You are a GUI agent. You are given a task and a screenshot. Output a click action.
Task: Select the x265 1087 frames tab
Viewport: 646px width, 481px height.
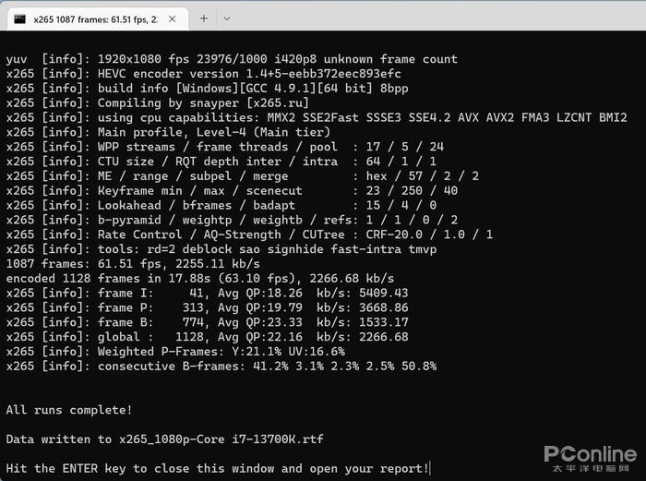pyautogui.click(x=92, y=18)
